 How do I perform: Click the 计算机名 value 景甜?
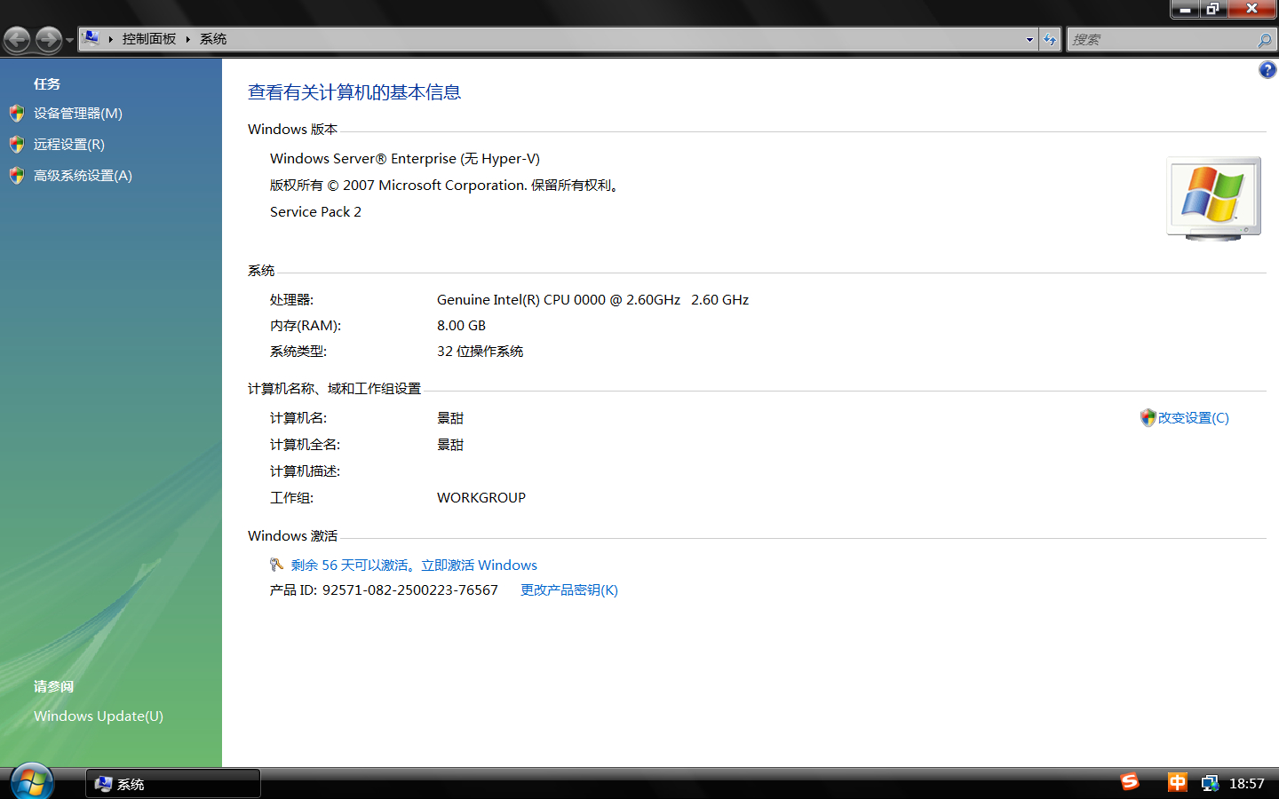point(450,418)
